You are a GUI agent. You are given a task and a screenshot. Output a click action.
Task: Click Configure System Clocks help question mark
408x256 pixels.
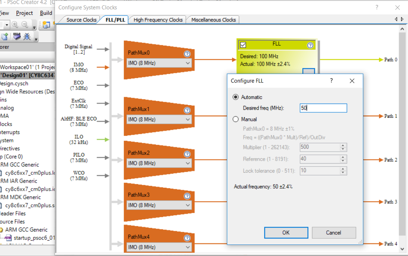click(x=377, y=7)
